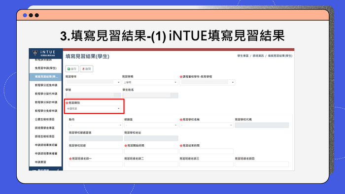
Task: Click the 見習學校班級 input field
Action: point(96,151)
